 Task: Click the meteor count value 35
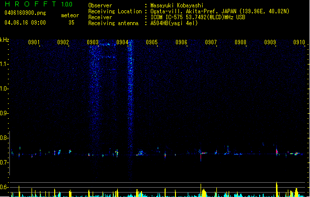tap(71, 23)
